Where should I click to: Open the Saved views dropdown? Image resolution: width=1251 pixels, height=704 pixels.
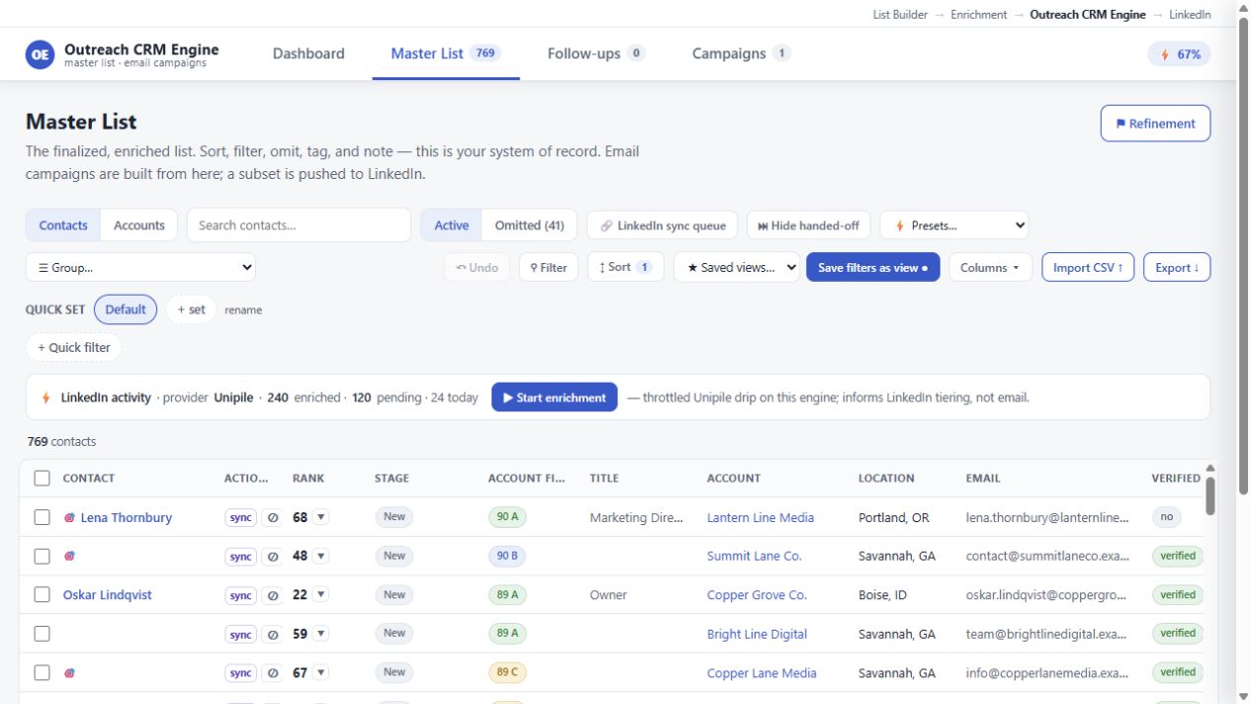point(737,267)
